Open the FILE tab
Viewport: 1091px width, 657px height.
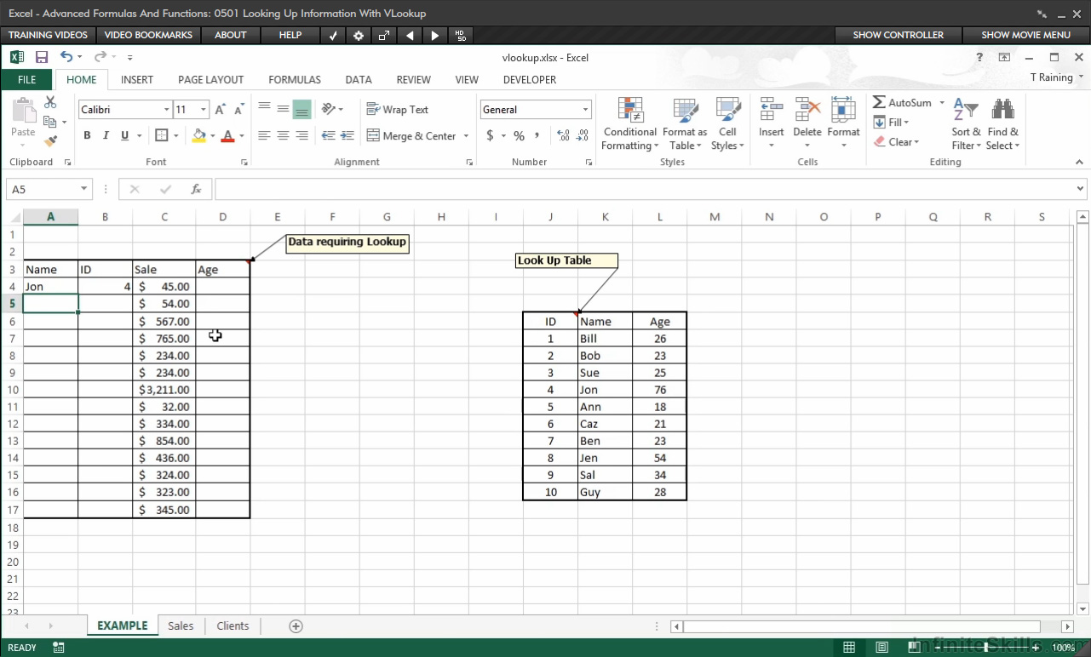(27, 79)
